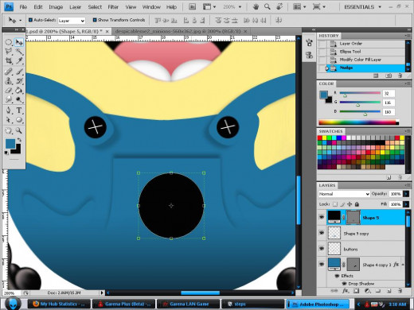Open Garena LAN Game taskbar button

tap(188, 304)
